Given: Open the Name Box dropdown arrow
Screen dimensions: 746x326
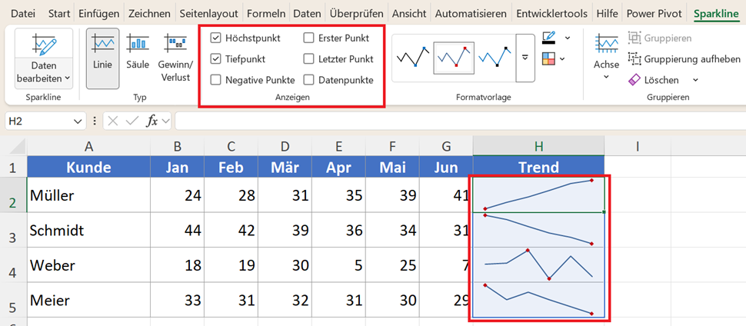Looking at the screenshot, I should tap(78, 121).
